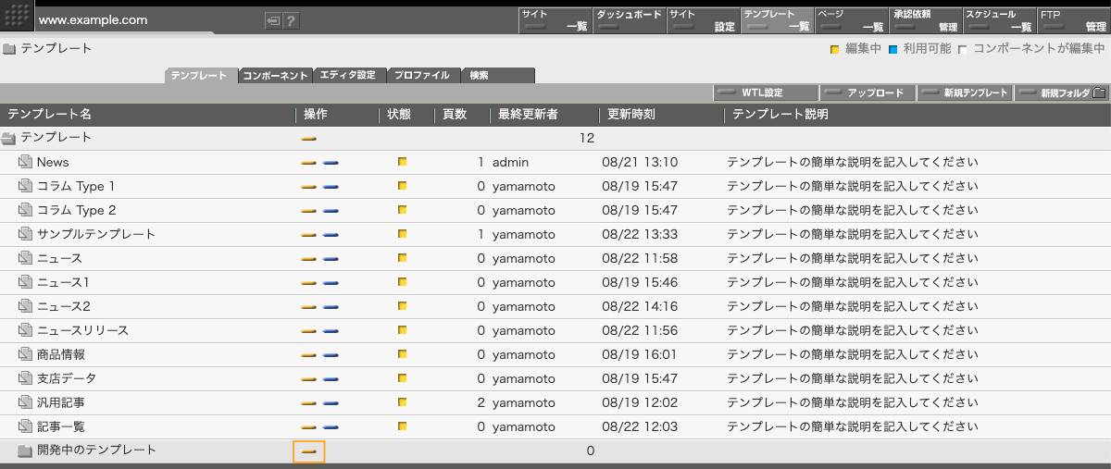Click the dotted grid logo icon
Image resolution: width=1111 pixels, height=469 pixels.
coord(17,16)
